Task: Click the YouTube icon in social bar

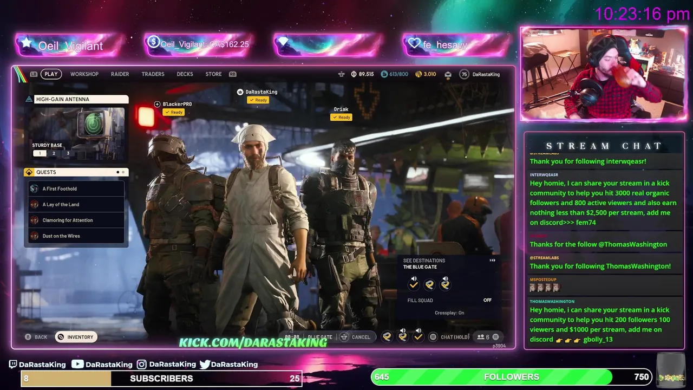Action: tap(77, 364)
